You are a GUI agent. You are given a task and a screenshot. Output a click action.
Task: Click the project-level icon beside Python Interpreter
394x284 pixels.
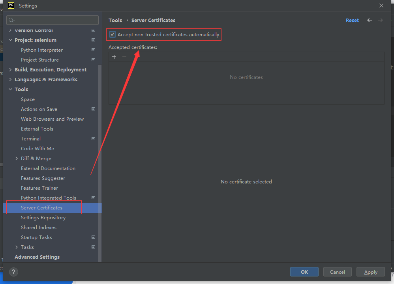tap(93, 50)
